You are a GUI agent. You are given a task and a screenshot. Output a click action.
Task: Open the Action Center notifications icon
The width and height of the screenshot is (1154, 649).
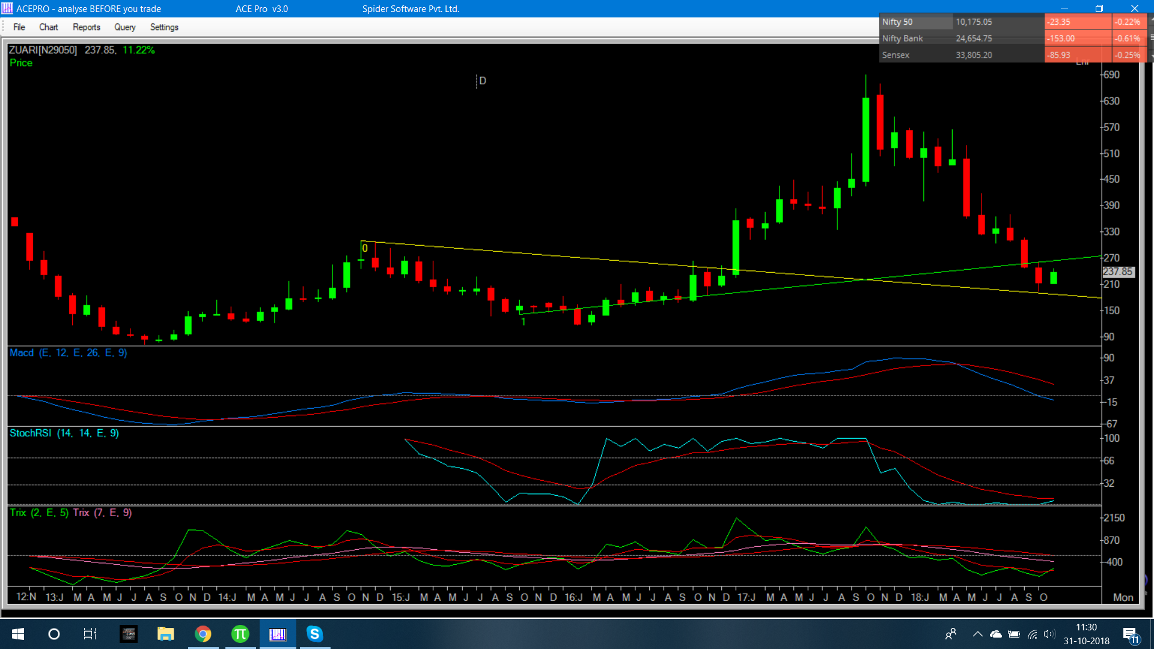1131,635
